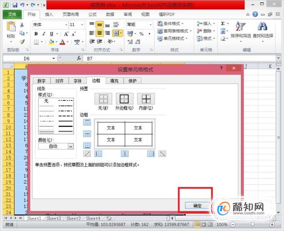Viewport: 284px width, 231px height.
Task: Toggle the right border button
Action: (x=151, y=154)
